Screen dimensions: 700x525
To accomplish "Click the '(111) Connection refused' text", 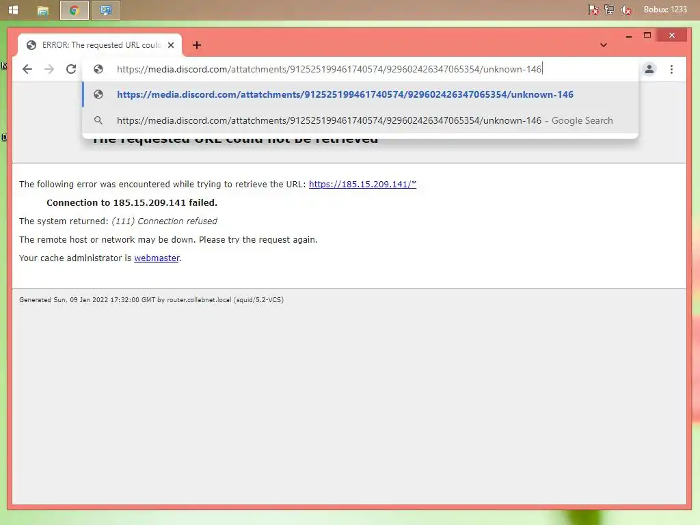I will point(164,221).
